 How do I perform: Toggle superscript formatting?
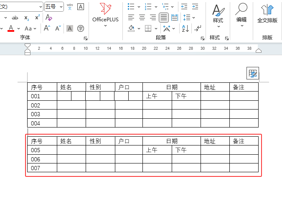click(37, 18)
